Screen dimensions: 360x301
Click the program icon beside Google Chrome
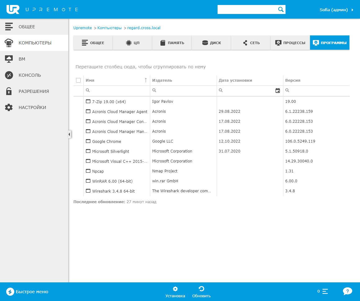(x=88, y=141)
